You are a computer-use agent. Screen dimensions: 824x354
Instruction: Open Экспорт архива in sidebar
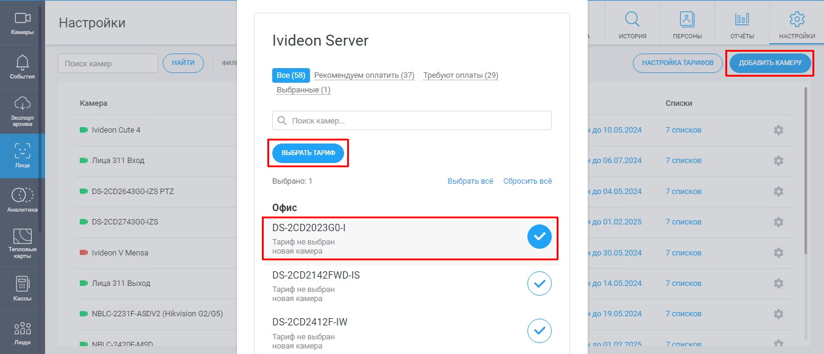point(23,111)
